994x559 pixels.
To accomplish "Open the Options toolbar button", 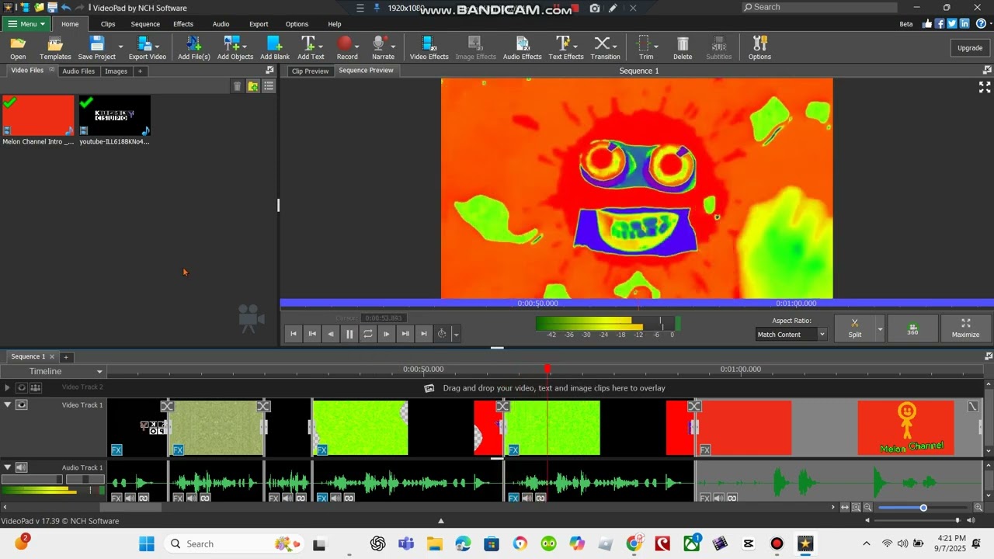I will (x=759, y=47).
